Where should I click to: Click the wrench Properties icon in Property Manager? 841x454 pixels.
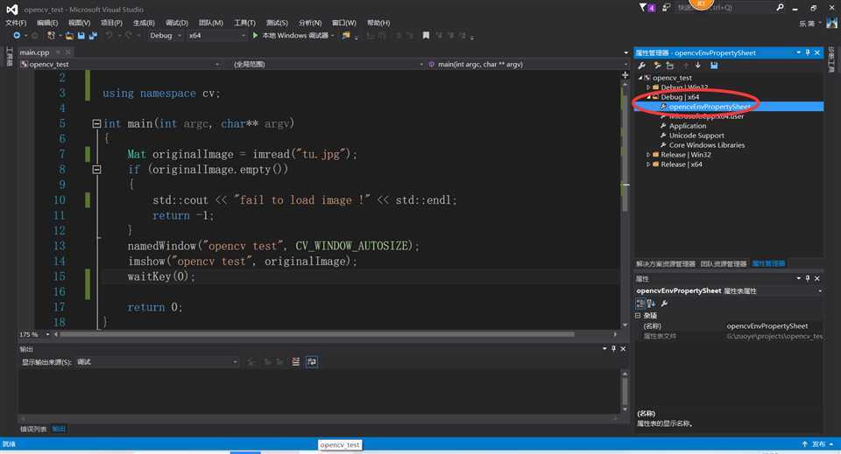[x=641, y=66]
